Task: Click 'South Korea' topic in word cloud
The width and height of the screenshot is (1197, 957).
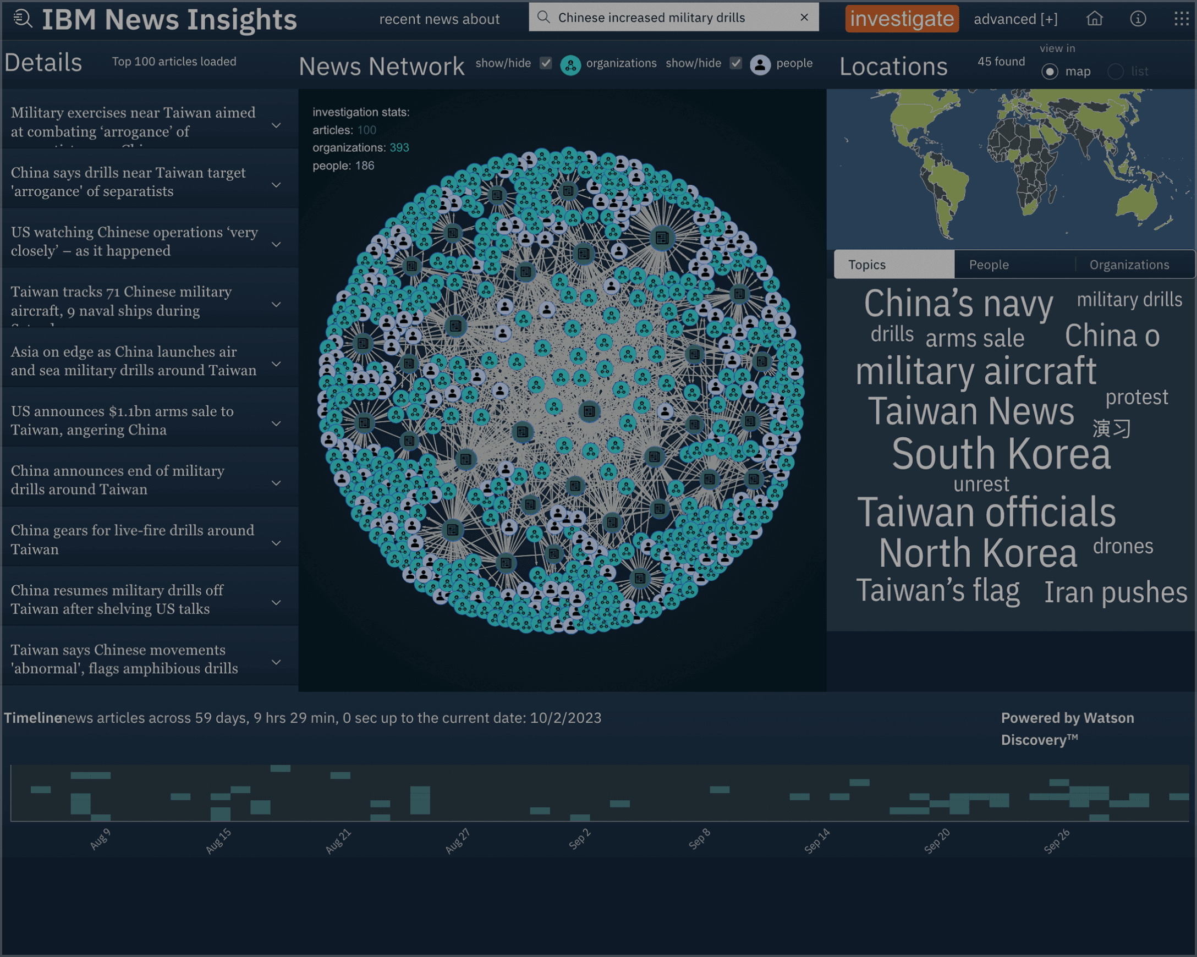Action: pos(1001,454)
